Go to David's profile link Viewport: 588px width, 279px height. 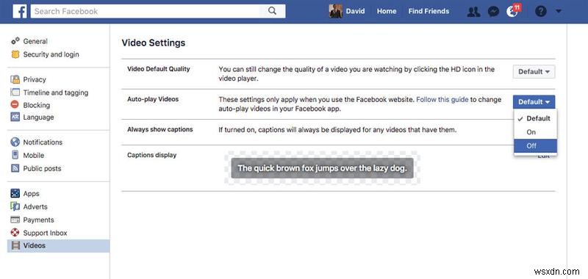355,11
